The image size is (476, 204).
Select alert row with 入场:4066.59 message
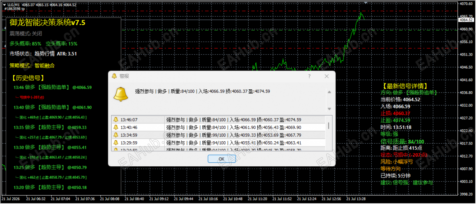point(218,119)
